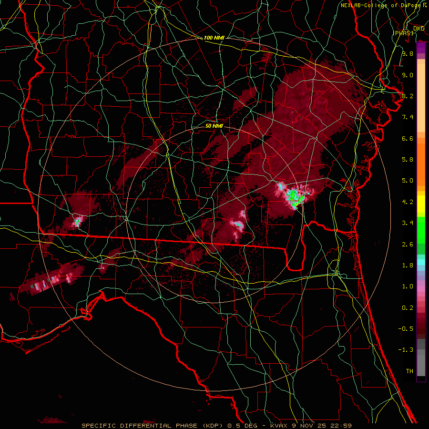Click the 2.6 legend value
The height and width of the screenshot is (429, 429).
(x=408, y=245)
